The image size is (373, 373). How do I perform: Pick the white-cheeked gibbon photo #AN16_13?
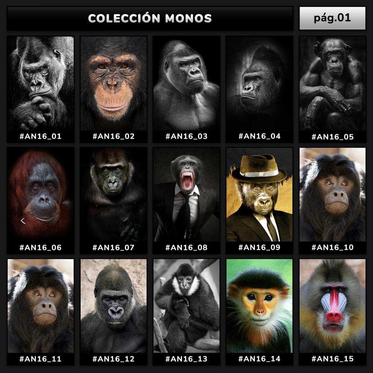tap(186, 306)
